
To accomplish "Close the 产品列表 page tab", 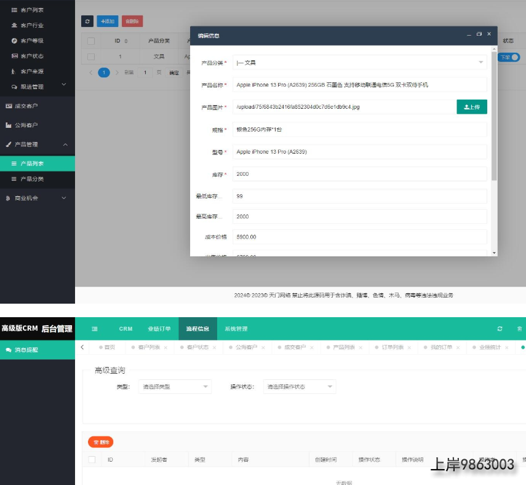I will [x=359, y=348].
